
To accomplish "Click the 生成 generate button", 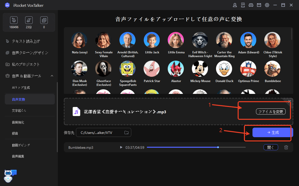I will pos(273,132).
